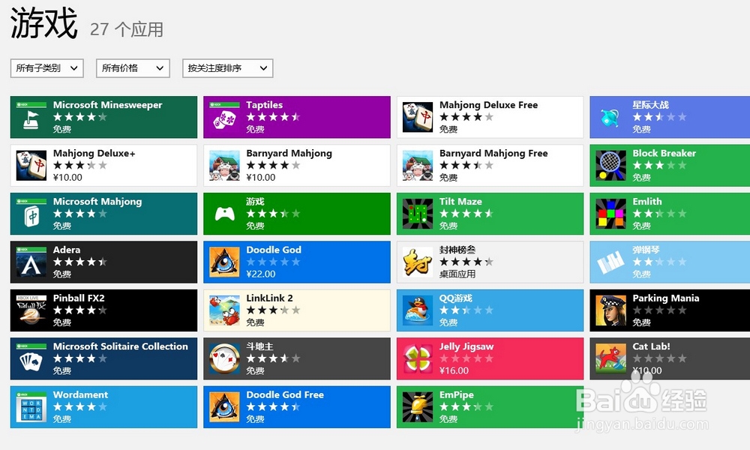Select the Emlith colored blocks icon
The width and height of the screenshot is (750, 450).
[610, 213]
